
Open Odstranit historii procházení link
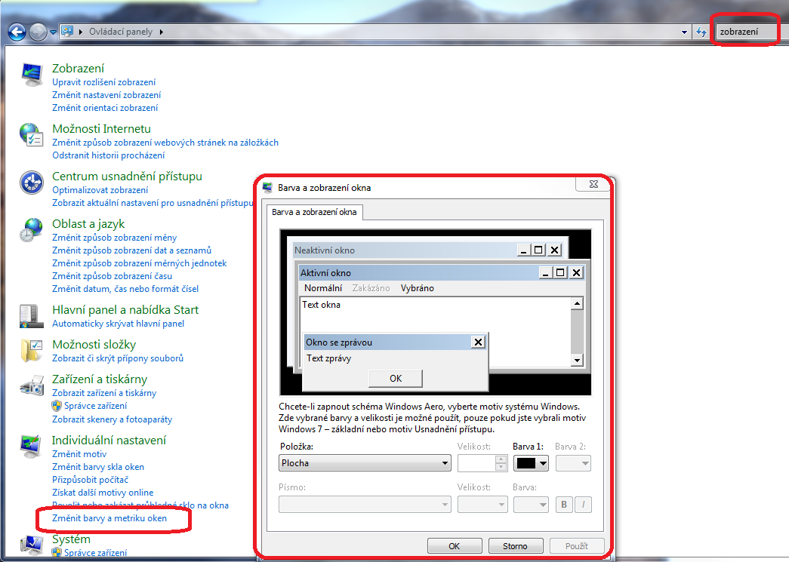pos(108,155)
